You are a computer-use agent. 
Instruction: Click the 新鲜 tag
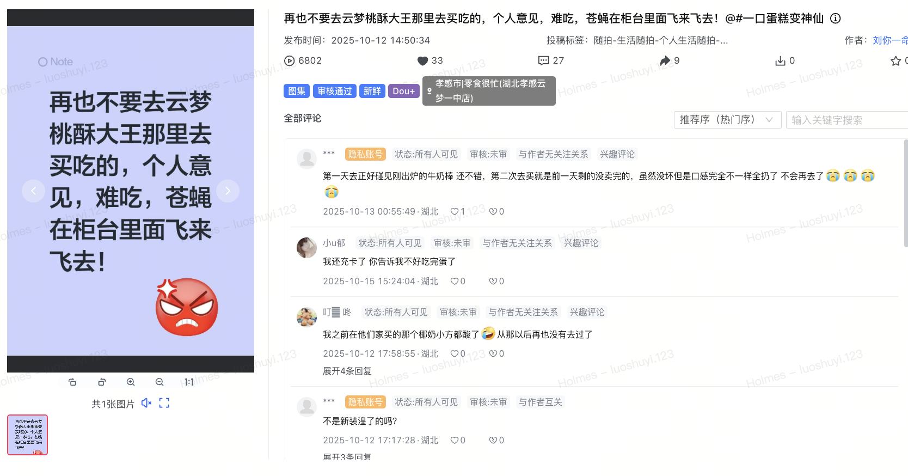372,91
